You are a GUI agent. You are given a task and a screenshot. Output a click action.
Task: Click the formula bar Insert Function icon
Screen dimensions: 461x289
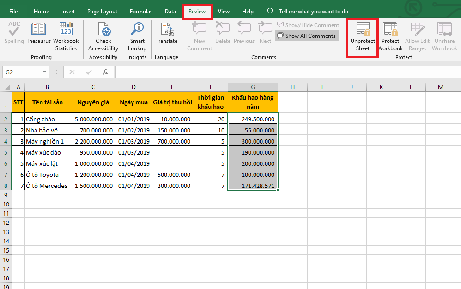[105, 72]
